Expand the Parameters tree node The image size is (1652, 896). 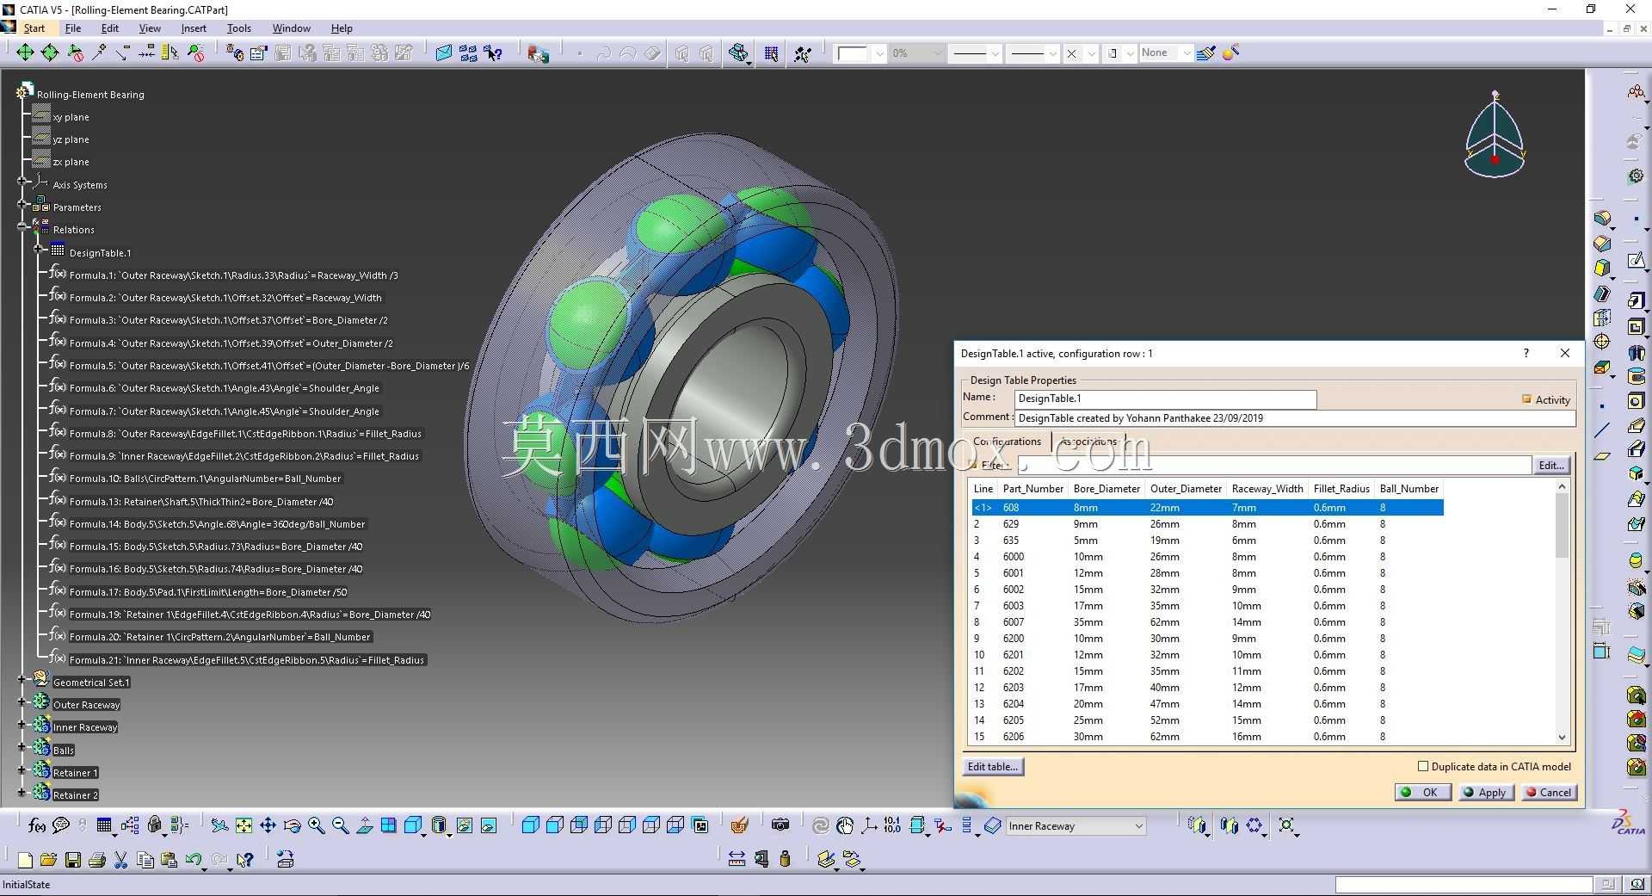(x=22, y=204)
